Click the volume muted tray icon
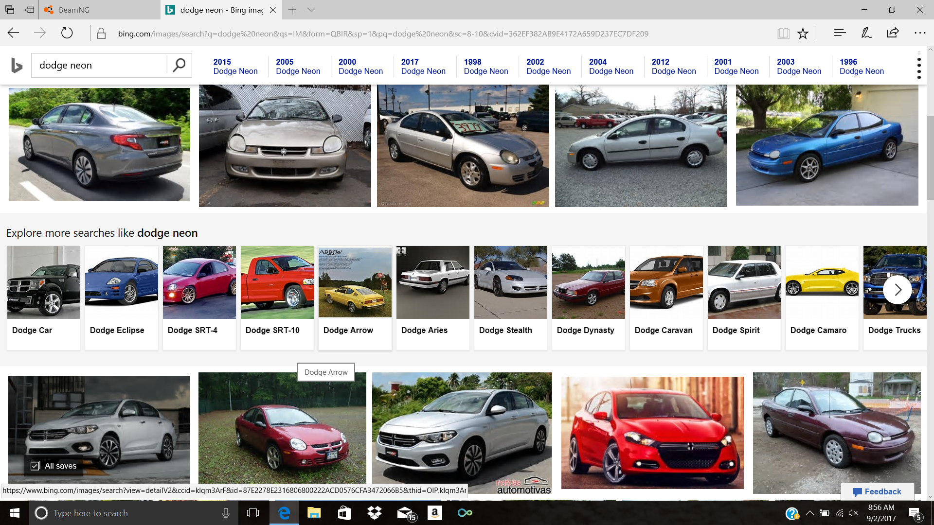Screen dimensions: 934x525 [853, 513]
